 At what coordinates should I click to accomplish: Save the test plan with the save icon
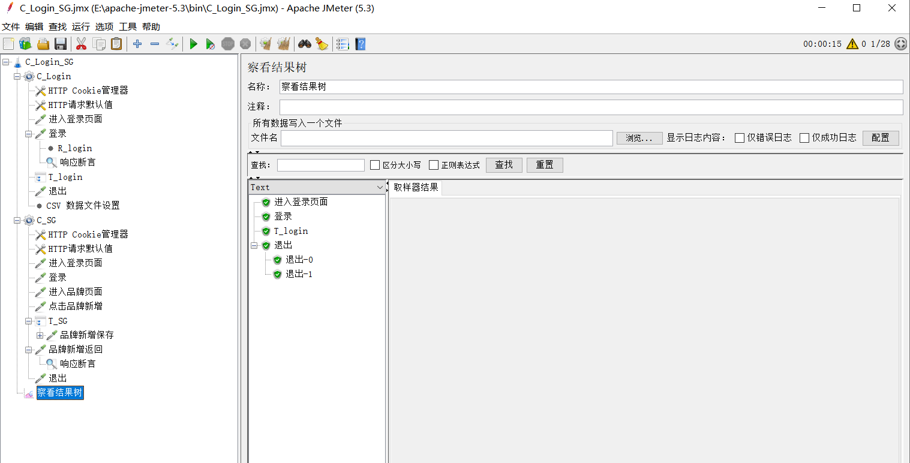click(61, 43)
